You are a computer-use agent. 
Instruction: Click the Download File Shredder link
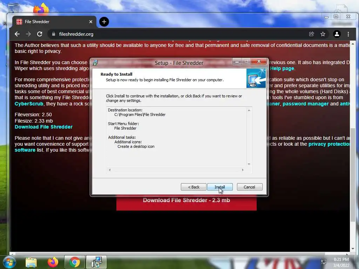click(x=43, y=127)
